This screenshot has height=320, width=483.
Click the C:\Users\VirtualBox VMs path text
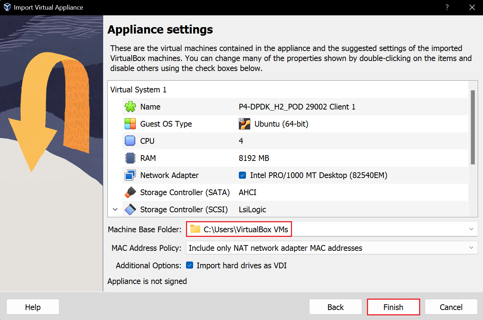pyautogui.click(x=246, y=229)
